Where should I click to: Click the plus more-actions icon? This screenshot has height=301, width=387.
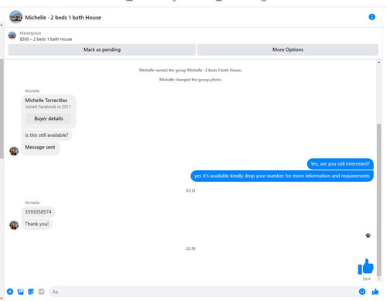(x=10, y=292)
